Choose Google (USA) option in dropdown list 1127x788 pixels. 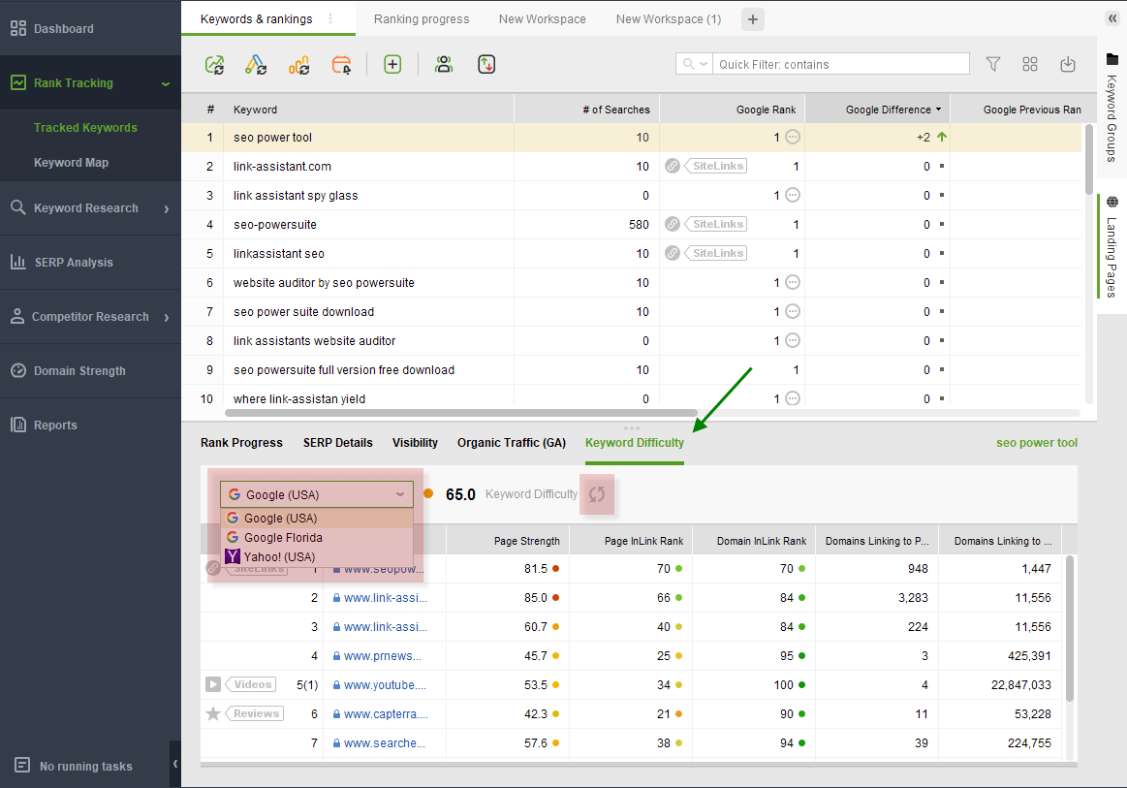(317, 518)
